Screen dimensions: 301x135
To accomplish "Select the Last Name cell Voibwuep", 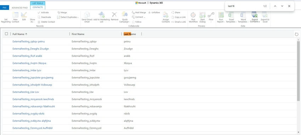I will click(x=129, y=85).
